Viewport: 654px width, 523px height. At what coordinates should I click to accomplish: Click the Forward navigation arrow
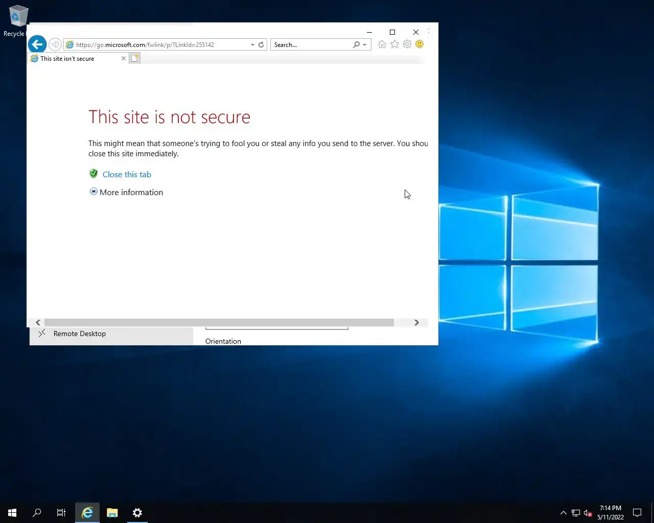click(x=55, y=44)
